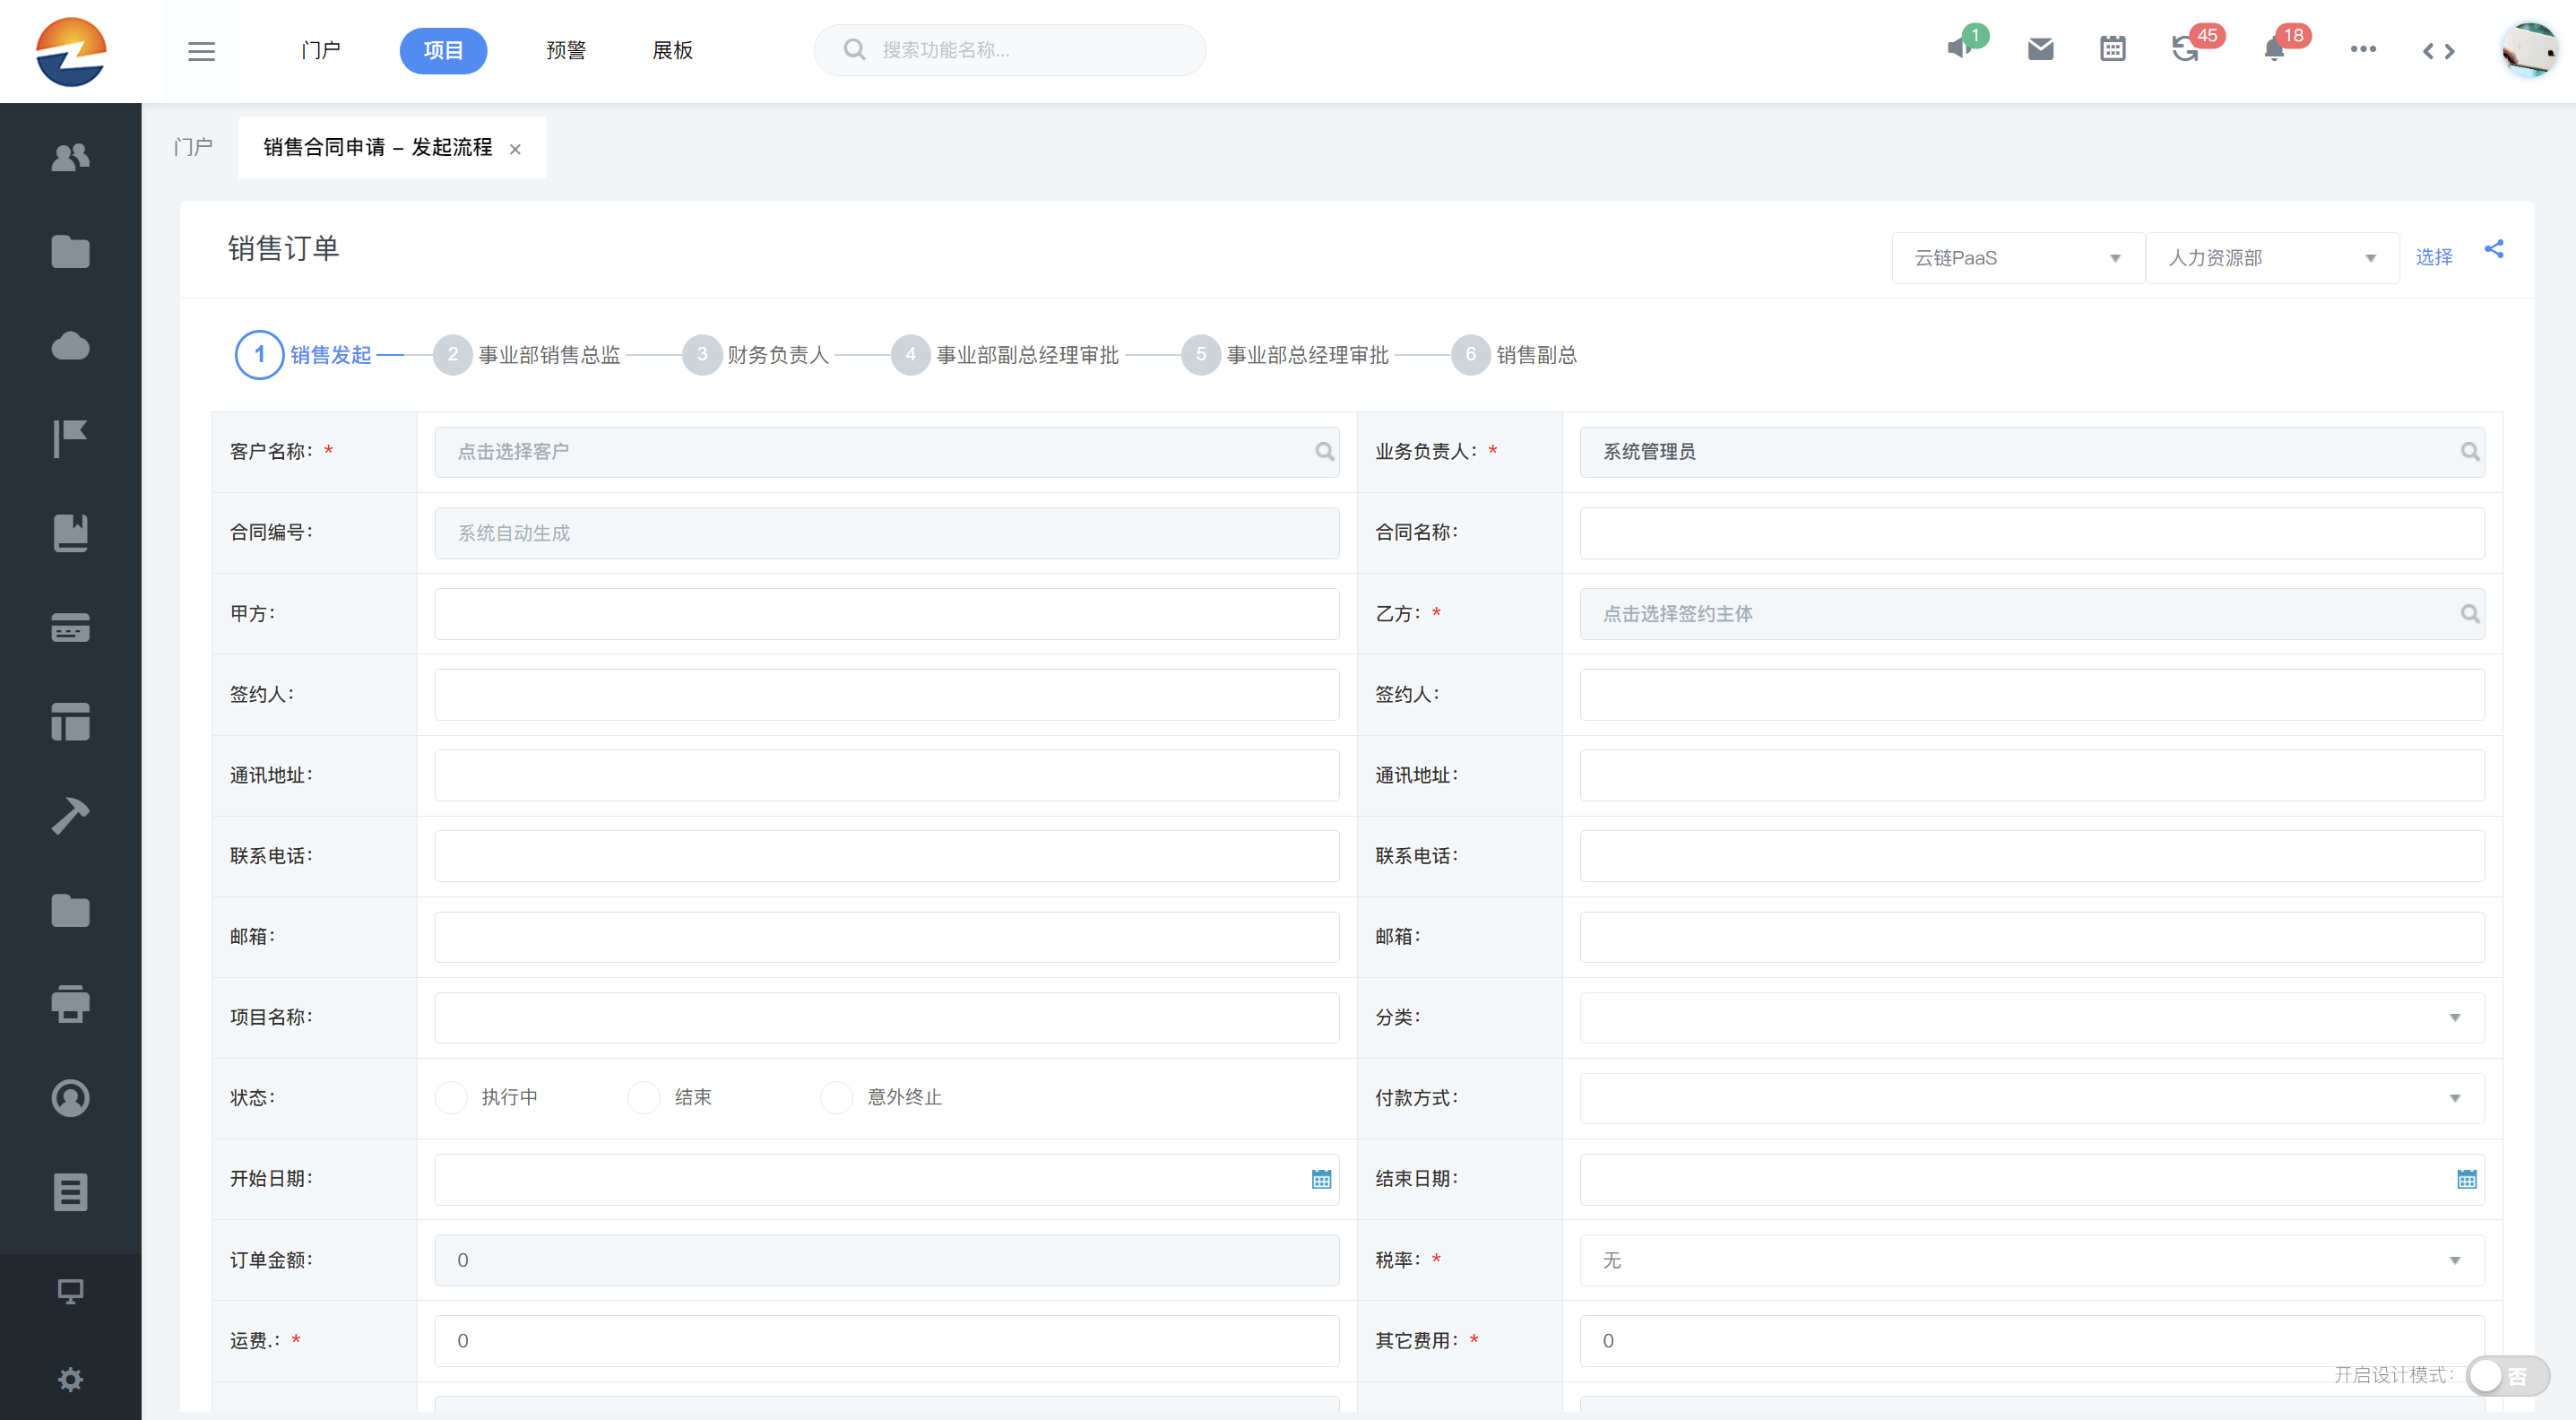Toggle the 开启设计模式 switch

click(x=2506, y=1376)
